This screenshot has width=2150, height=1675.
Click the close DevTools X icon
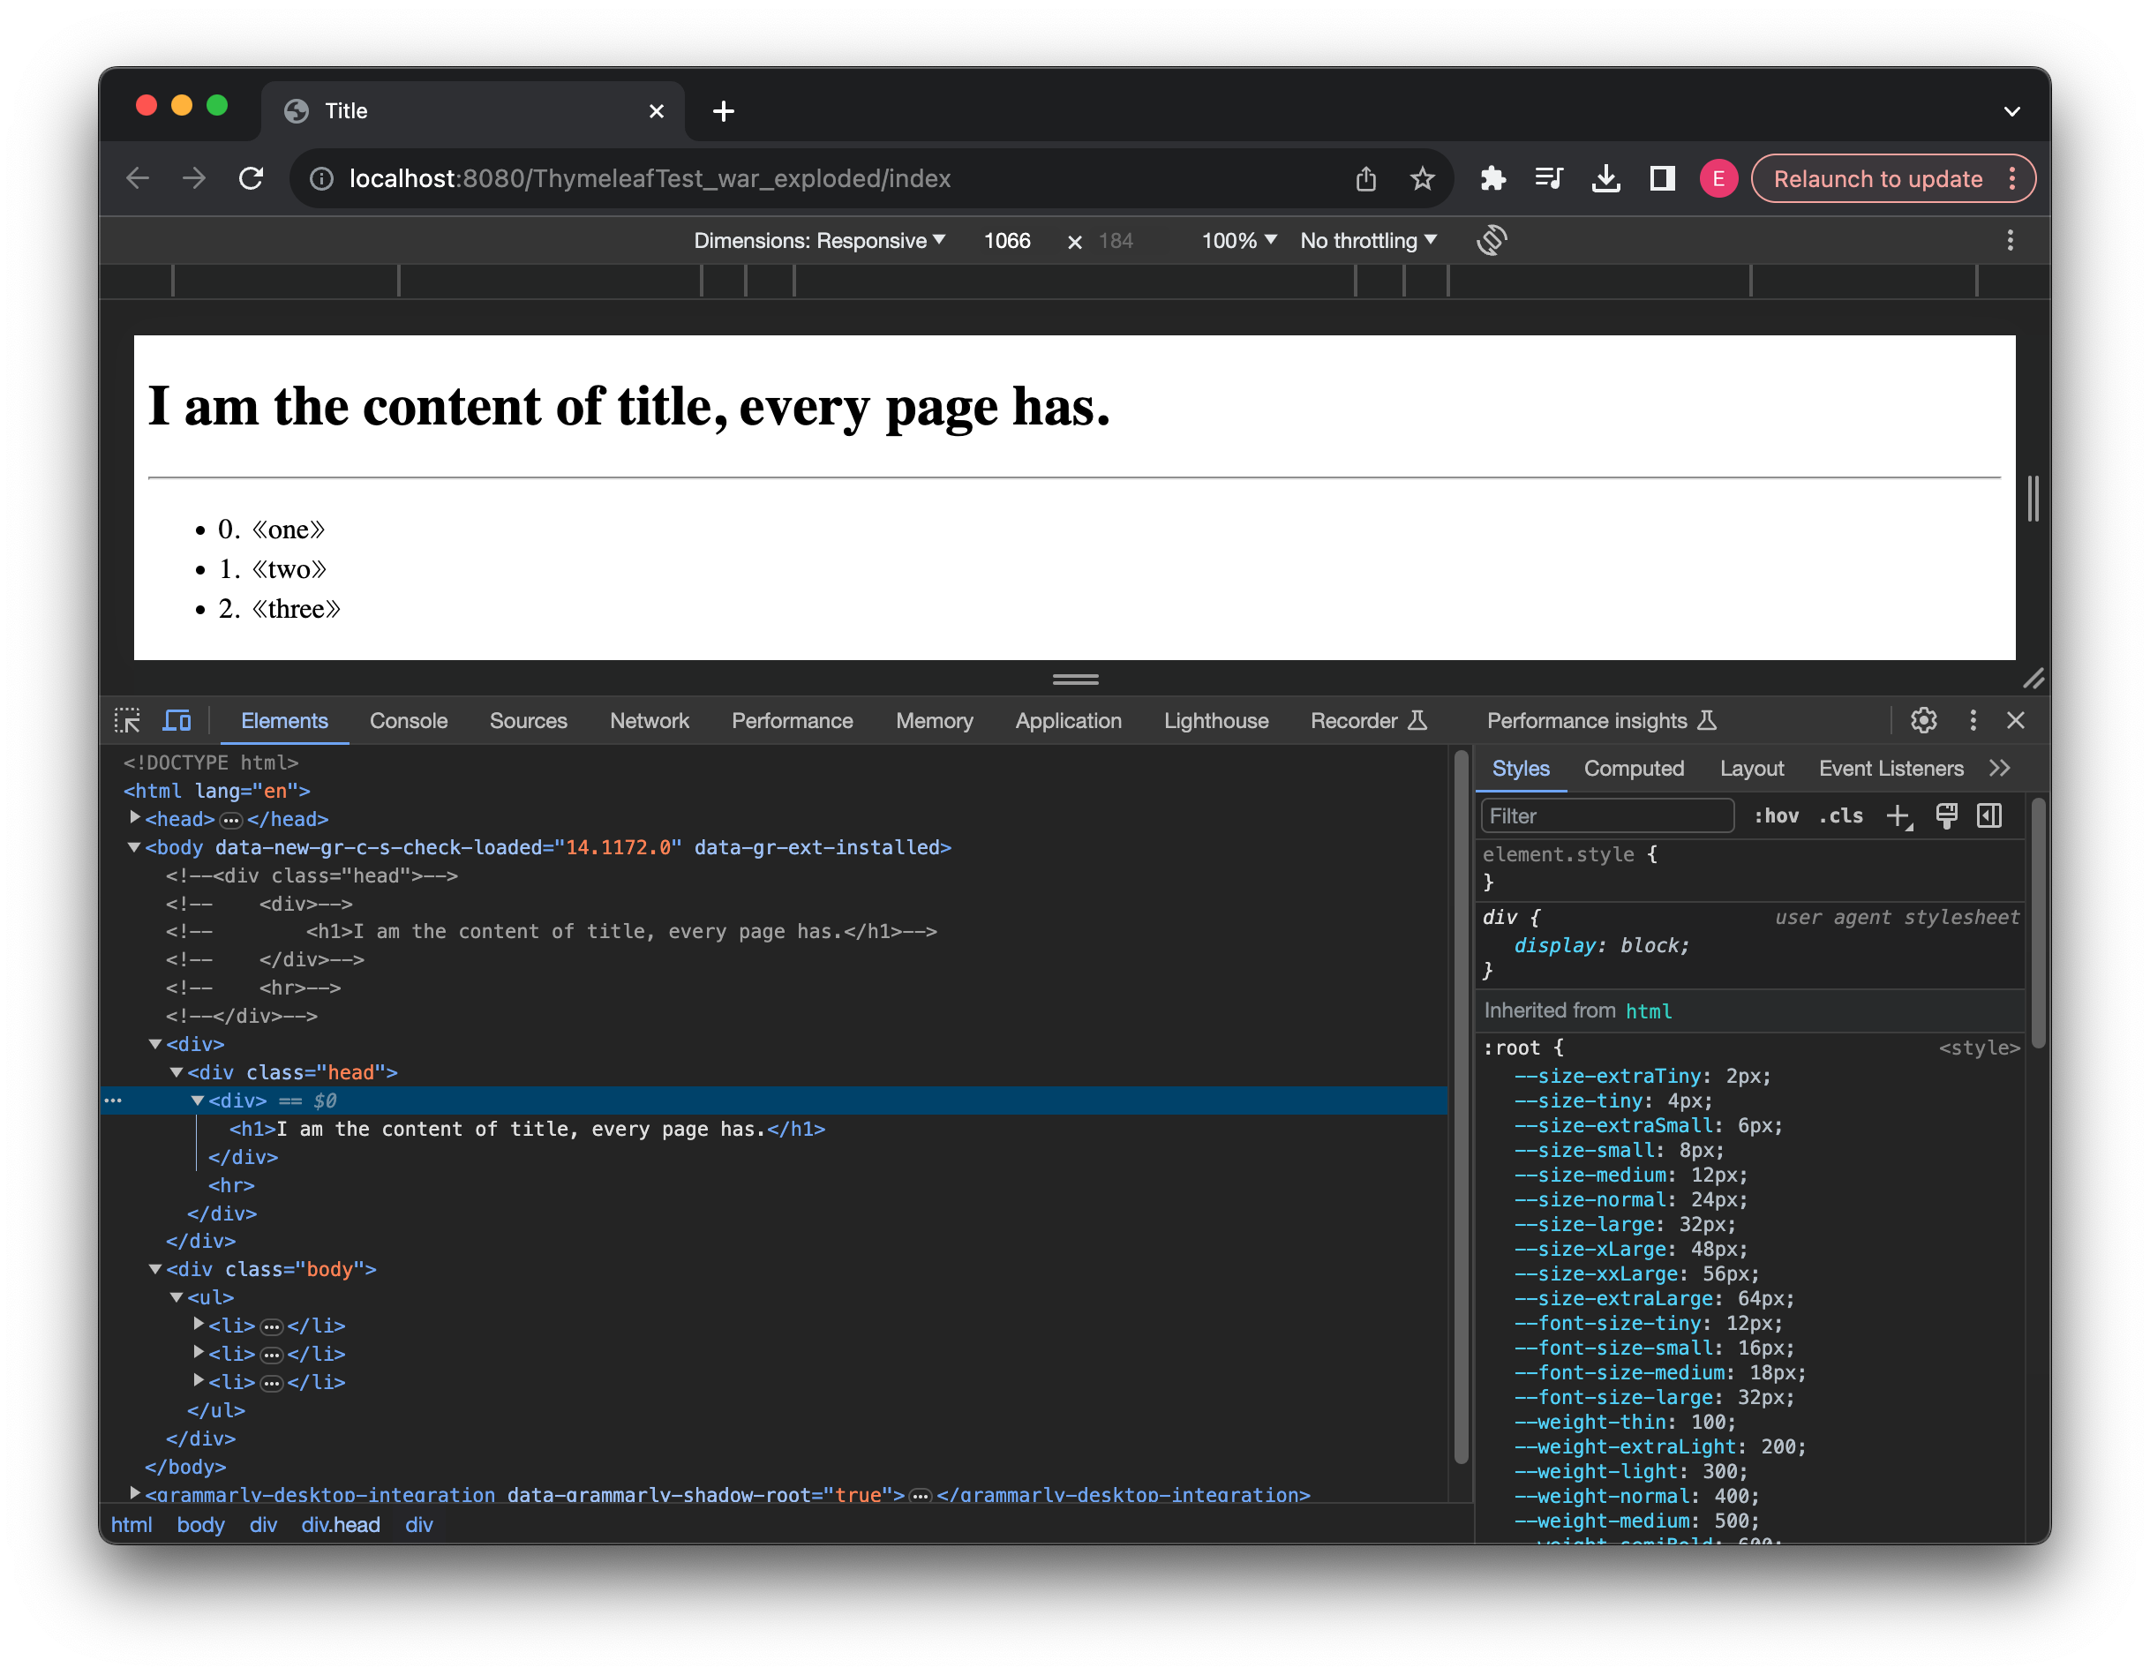point(2016,721)
